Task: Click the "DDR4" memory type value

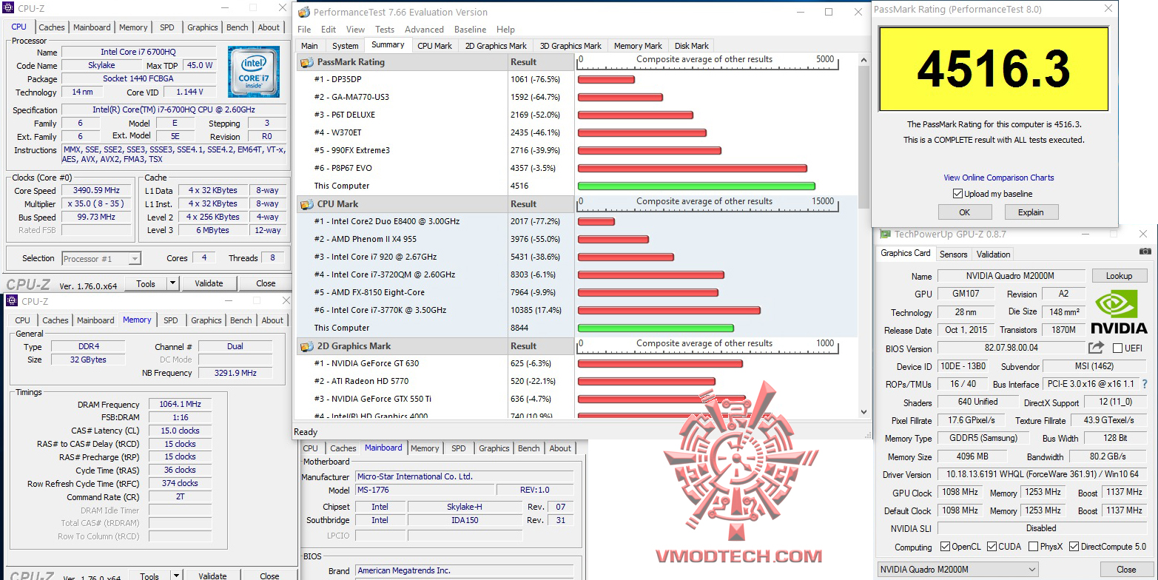Action: coord(87,346)
